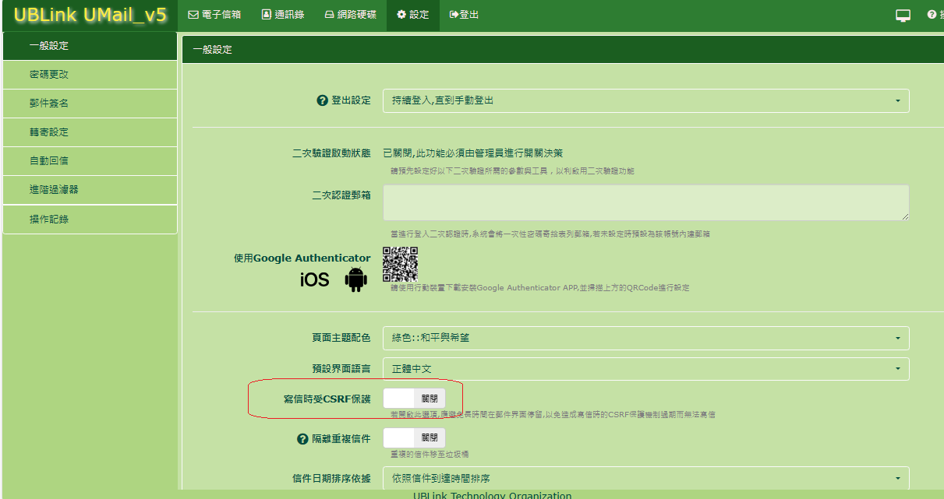Image resolution: width=944 pixels, height=499 pixels.
Task: Open 網路硬碟 network drive icon
Action: coord(330,15)
